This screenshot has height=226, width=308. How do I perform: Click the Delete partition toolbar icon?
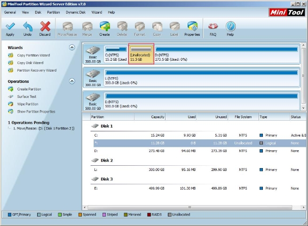[x=122, y=29]
